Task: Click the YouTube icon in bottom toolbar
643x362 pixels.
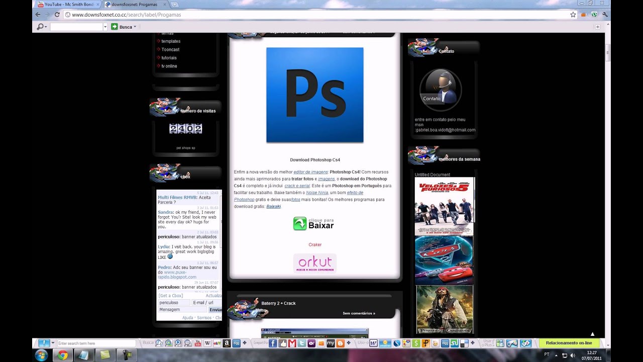Action: pos(197,343)
